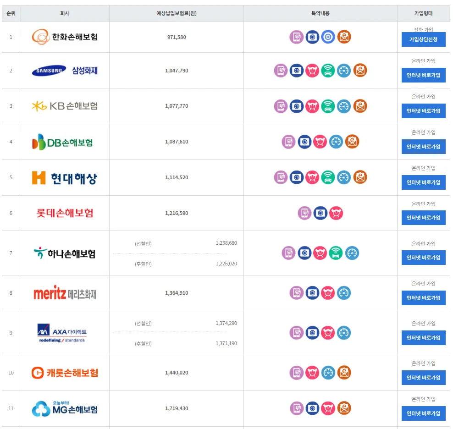Click the AXA 다이렉트 logo
Viewport: 453px width, 429px height.
(x=62, y=333)
